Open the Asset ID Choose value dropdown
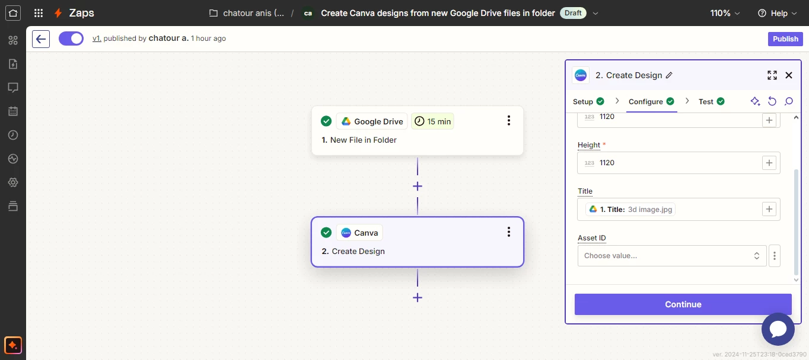Viewport: 809px width, 360px height. (x=672, y=256)
